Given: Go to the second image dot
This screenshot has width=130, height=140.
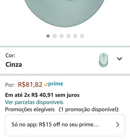Looking at the screenshot, I should (55, 36).
